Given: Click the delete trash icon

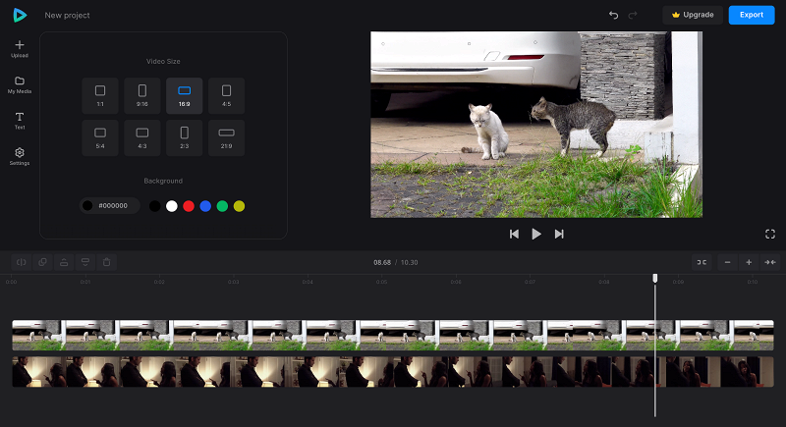Looking at the screenshot, I should pos(107,262).
